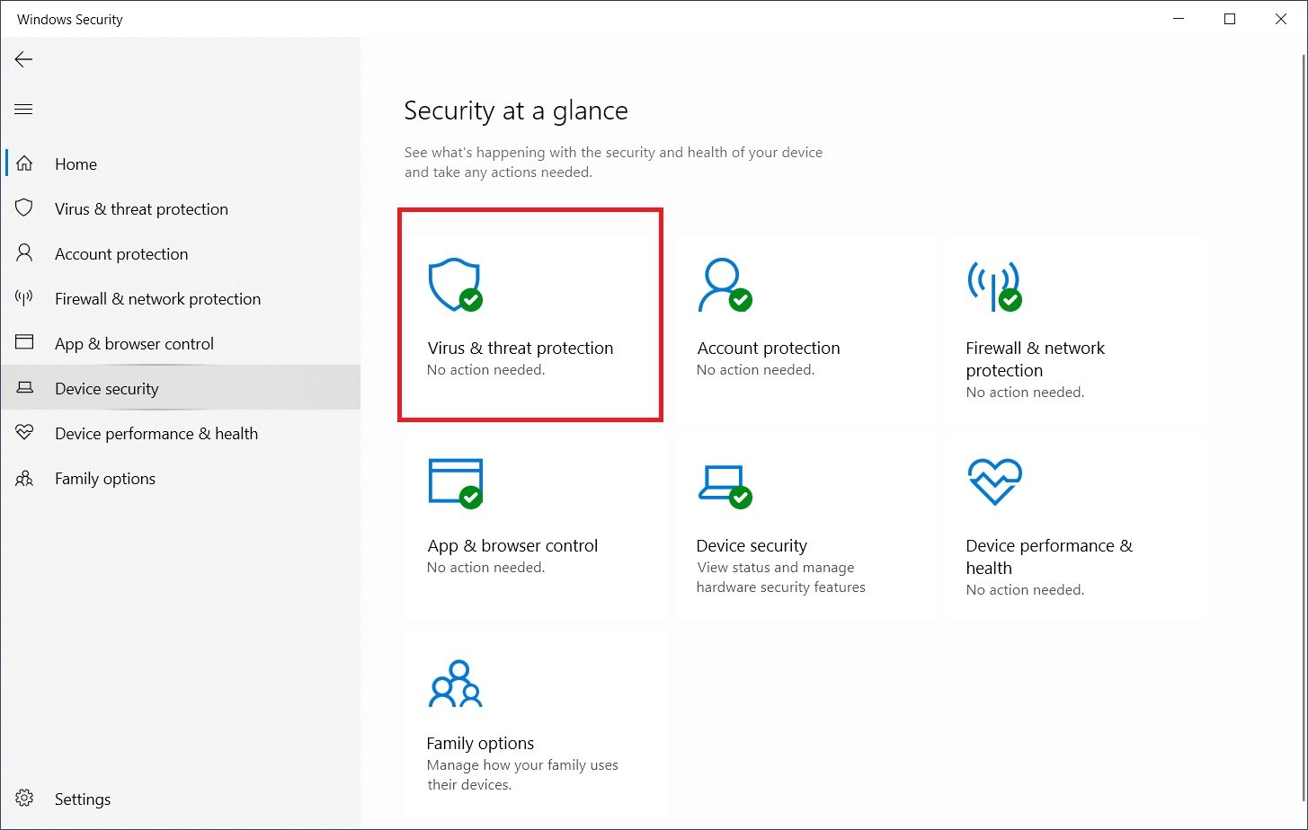Click 'Manage how your family uses their devices.' text
1308x830 pixels.
tap(522, 775)
